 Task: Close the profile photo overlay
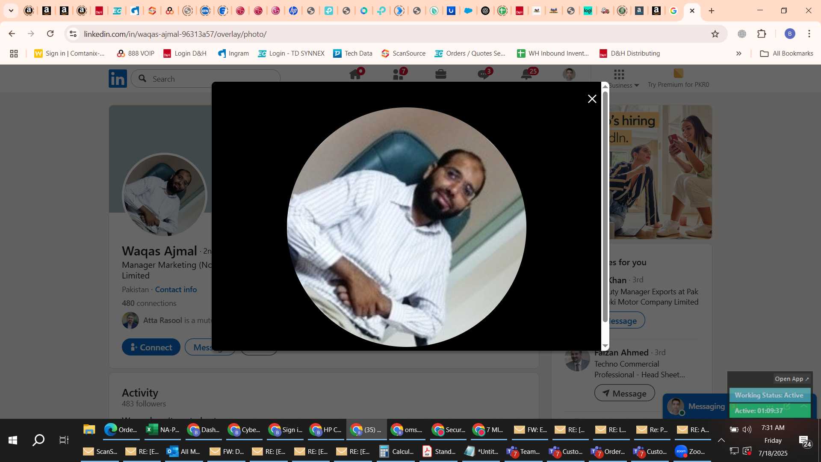point(592,99)
